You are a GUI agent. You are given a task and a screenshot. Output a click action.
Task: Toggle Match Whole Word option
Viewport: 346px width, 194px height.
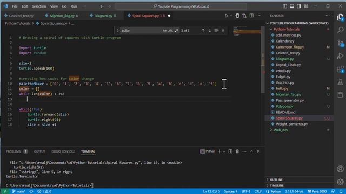click(170, 31)
